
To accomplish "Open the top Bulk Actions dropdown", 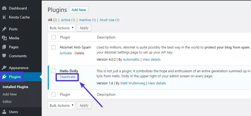I will click(61, 28).
